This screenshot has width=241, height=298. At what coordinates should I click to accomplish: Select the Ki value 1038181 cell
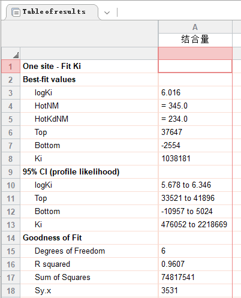coord(195,159)
